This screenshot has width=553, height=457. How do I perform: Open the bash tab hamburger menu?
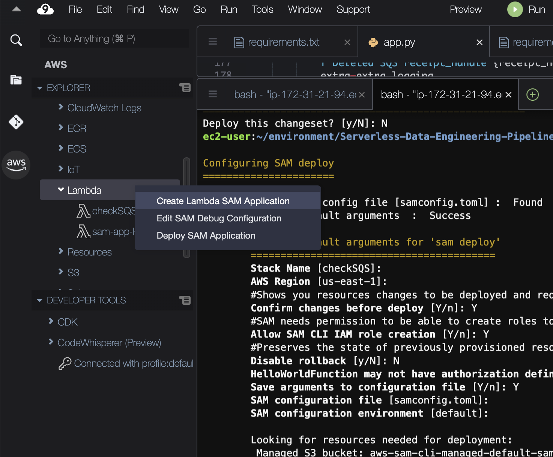(x=213, y=94)
